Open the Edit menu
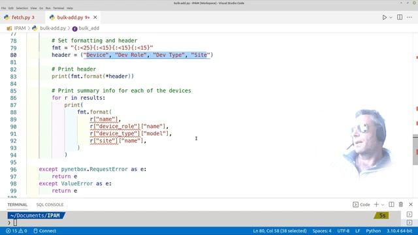This screenshot has width=418, height=235. [x=10, y=8]
